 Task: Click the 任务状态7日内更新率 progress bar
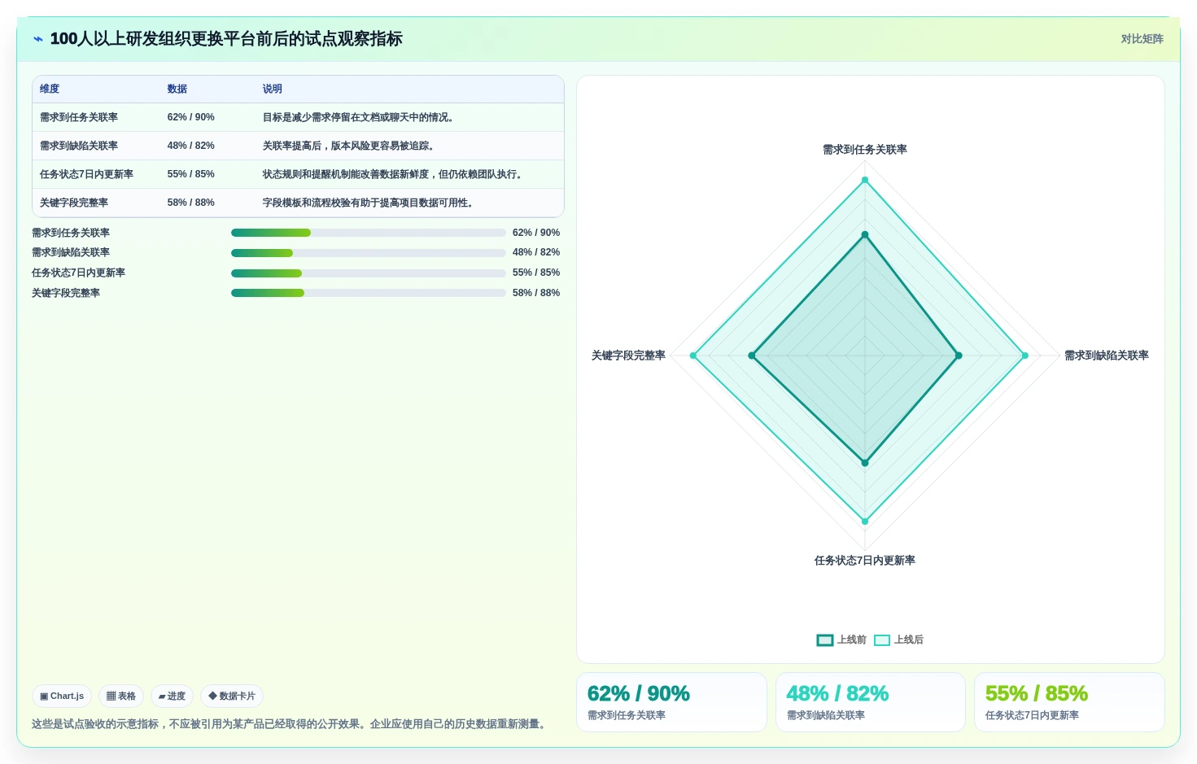pos(369,273)
